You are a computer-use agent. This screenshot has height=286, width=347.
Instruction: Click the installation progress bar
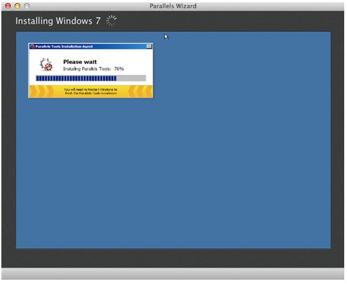[91, 78]
